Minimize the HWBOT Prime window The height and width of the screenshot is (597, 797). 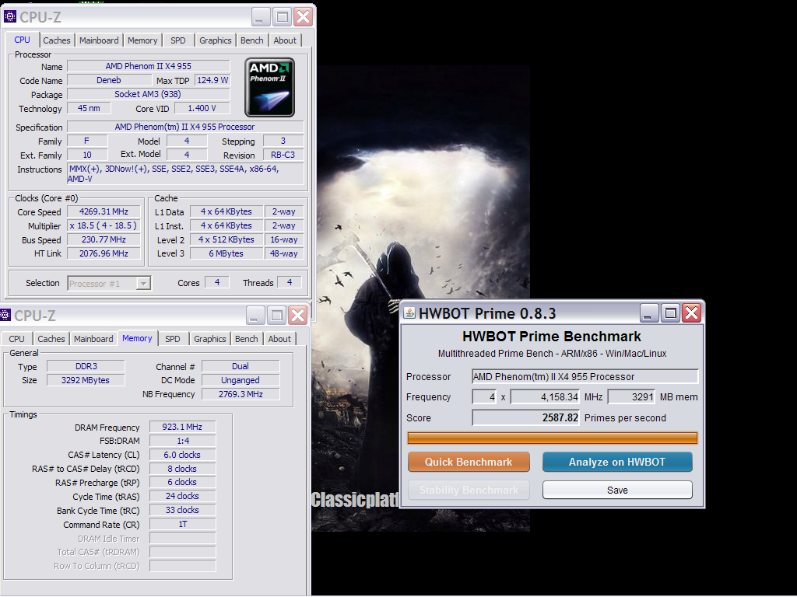648,312
